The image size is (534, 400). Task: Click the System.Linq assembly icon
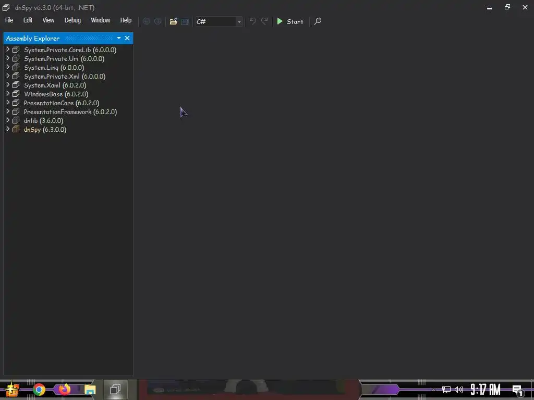coord(16,67)
